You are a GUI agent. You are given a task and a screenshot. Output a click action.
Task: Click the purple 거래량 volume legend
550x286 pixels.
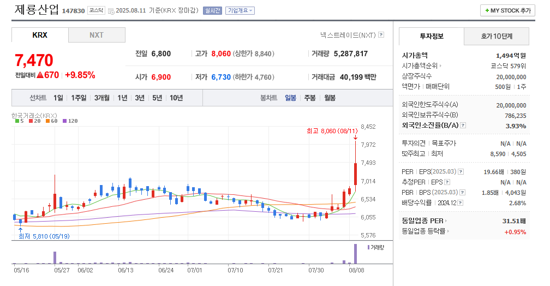[x=375, y=247]
